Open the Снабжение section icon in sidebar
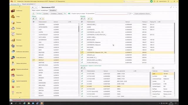Image resolution: width=188 pixels, height=105 pixels. 13,11
